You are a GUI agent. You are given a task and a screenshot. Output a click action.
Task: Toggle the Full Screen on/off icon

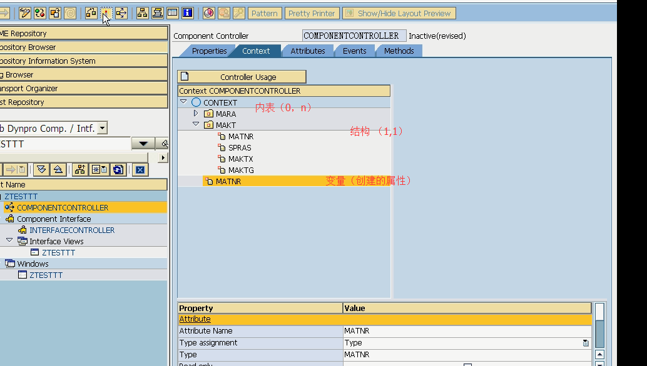[x=173, y=13]
